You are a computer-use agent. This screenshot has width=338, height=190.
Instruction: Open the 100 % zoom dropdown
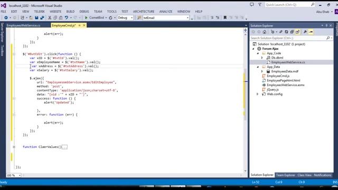(20, 175)
